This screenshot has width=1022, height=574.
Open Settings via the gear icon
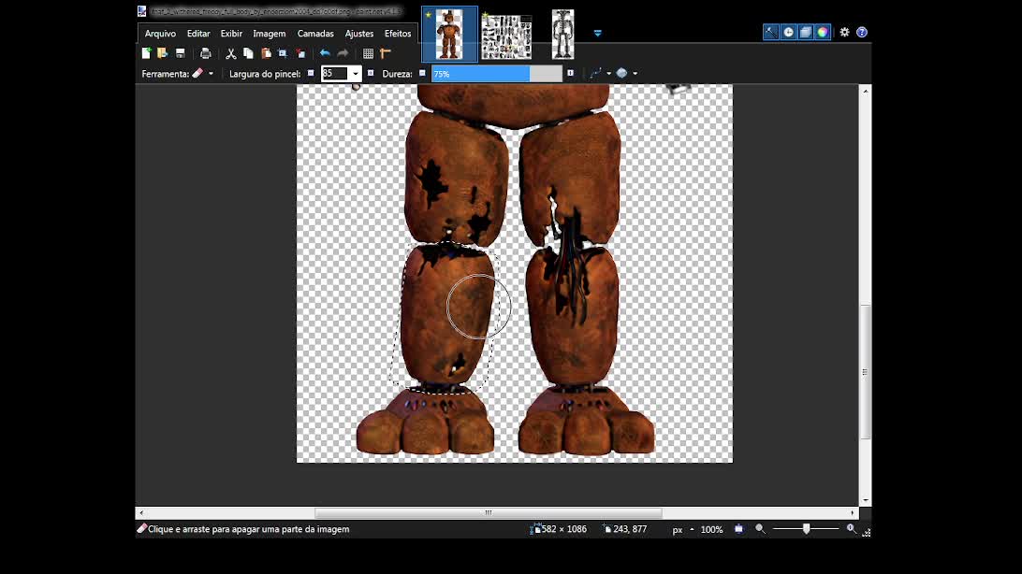click(x=845, y=32)
